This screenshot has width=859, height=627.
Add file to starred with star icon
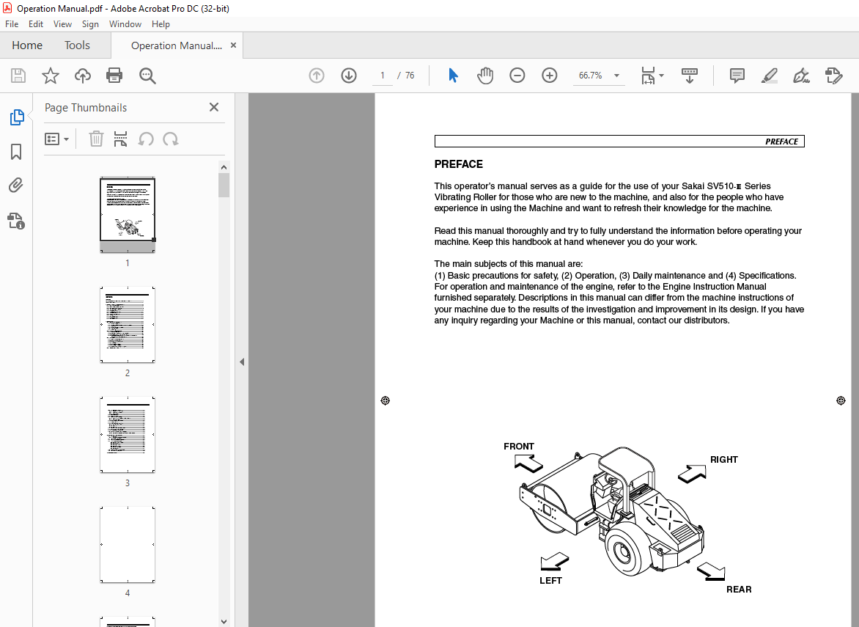[51, 76]
